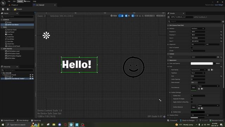225x127 pixels.
Task: Toggle lock for UEFN Text Block Hello
Action: 30,79
